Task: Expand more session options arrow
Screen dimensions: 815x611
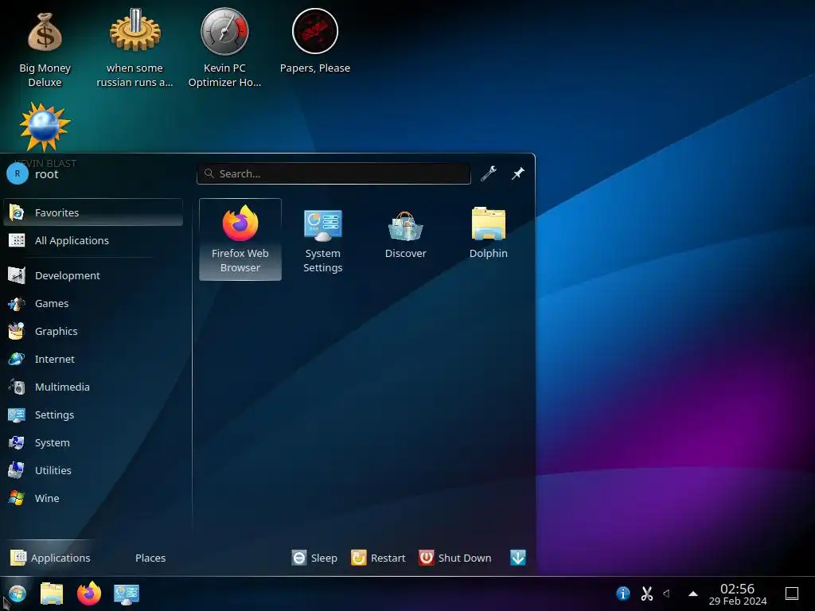Action: click(x=517, y=558)
